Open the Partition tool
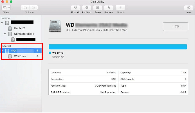Image resolution: width=195 pixels, height=113 pixels. (x=86, y=8)
